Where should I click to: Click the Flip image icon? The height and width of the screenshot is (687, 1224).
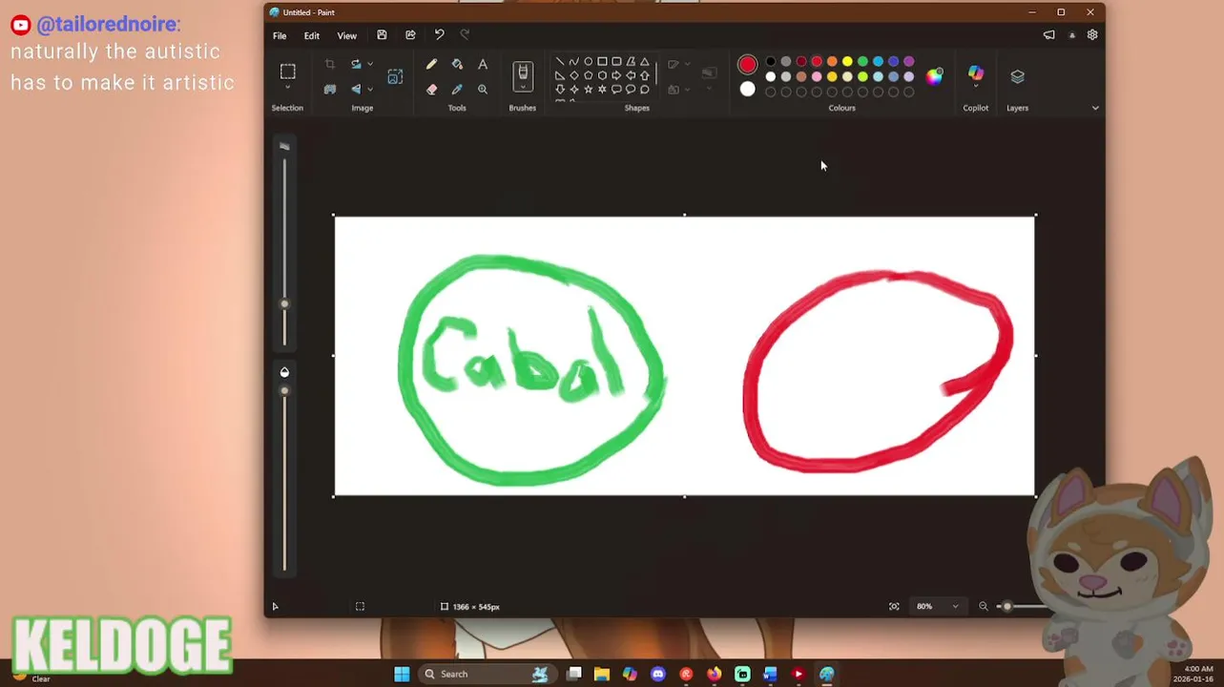(356, 90)
